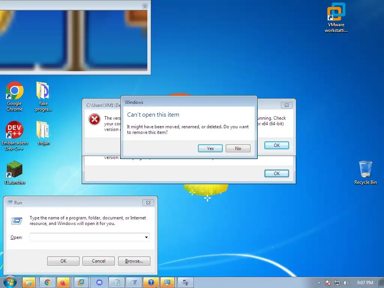384x288 pixels.
Task: Open Chrome from the taskbar
Action: 47,282
